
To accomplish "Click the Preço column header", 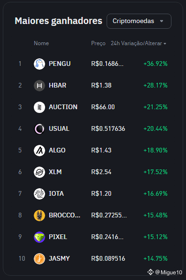I will (x=98, y=43).
